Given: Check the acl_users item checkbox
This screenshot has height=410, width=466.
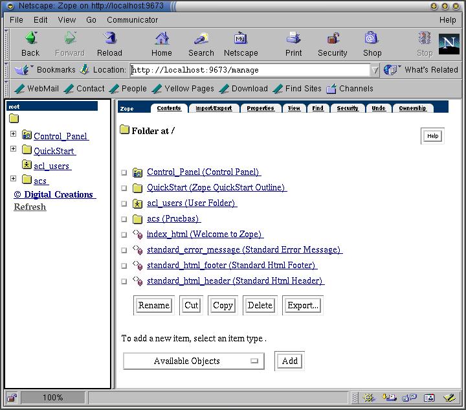Looking at the screenshot, I should (124, 203).
